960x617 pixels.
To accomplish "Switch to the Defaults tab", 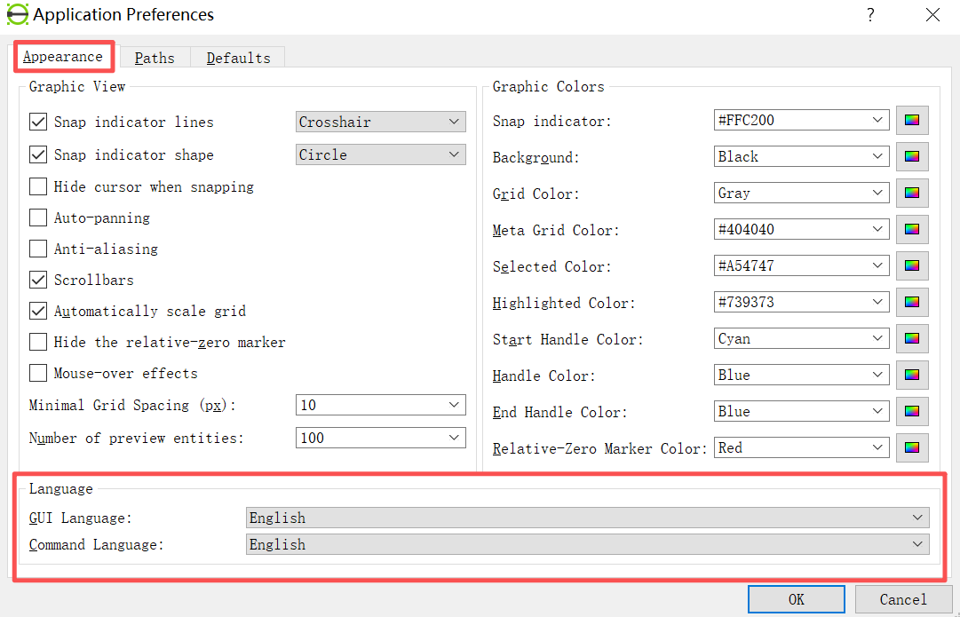I will [238, 59].
